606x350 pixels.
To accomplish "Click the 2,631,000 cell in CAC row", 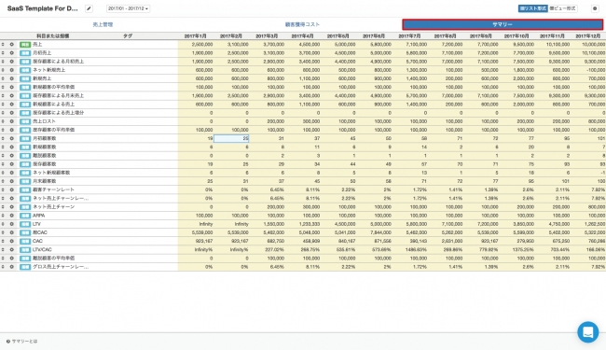I will [446, 241].
